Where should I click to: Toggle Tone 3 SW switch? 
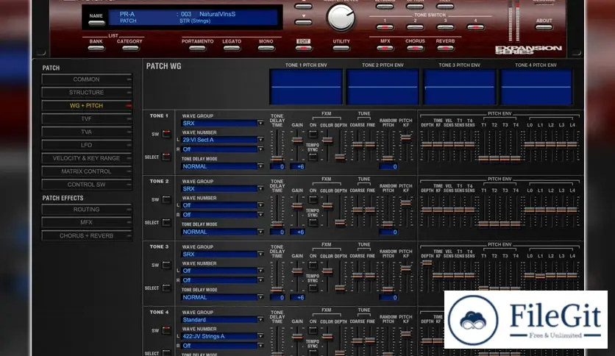pos(167,265)
